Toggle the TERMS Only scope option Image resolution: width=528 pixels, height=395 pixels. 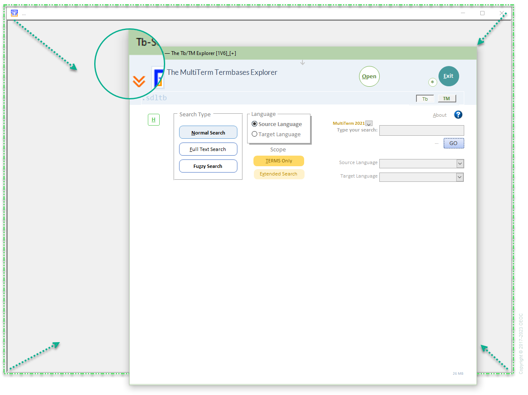[278, 161]
